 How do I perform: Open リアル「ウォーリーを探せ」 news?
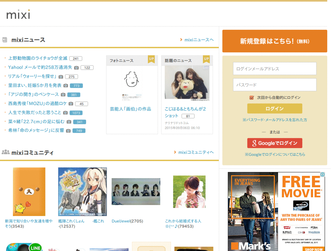point(32,76)
